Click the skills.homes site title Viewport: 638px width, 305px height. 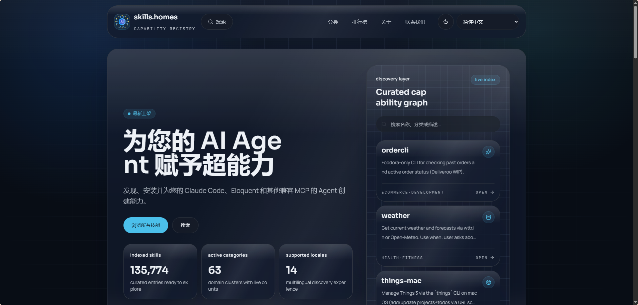click(x=156, y=17)
